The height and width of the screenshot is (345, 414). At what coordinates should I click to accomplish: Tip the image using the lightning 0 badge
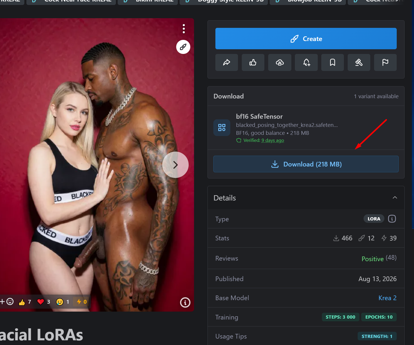click(x=82, y=302)
